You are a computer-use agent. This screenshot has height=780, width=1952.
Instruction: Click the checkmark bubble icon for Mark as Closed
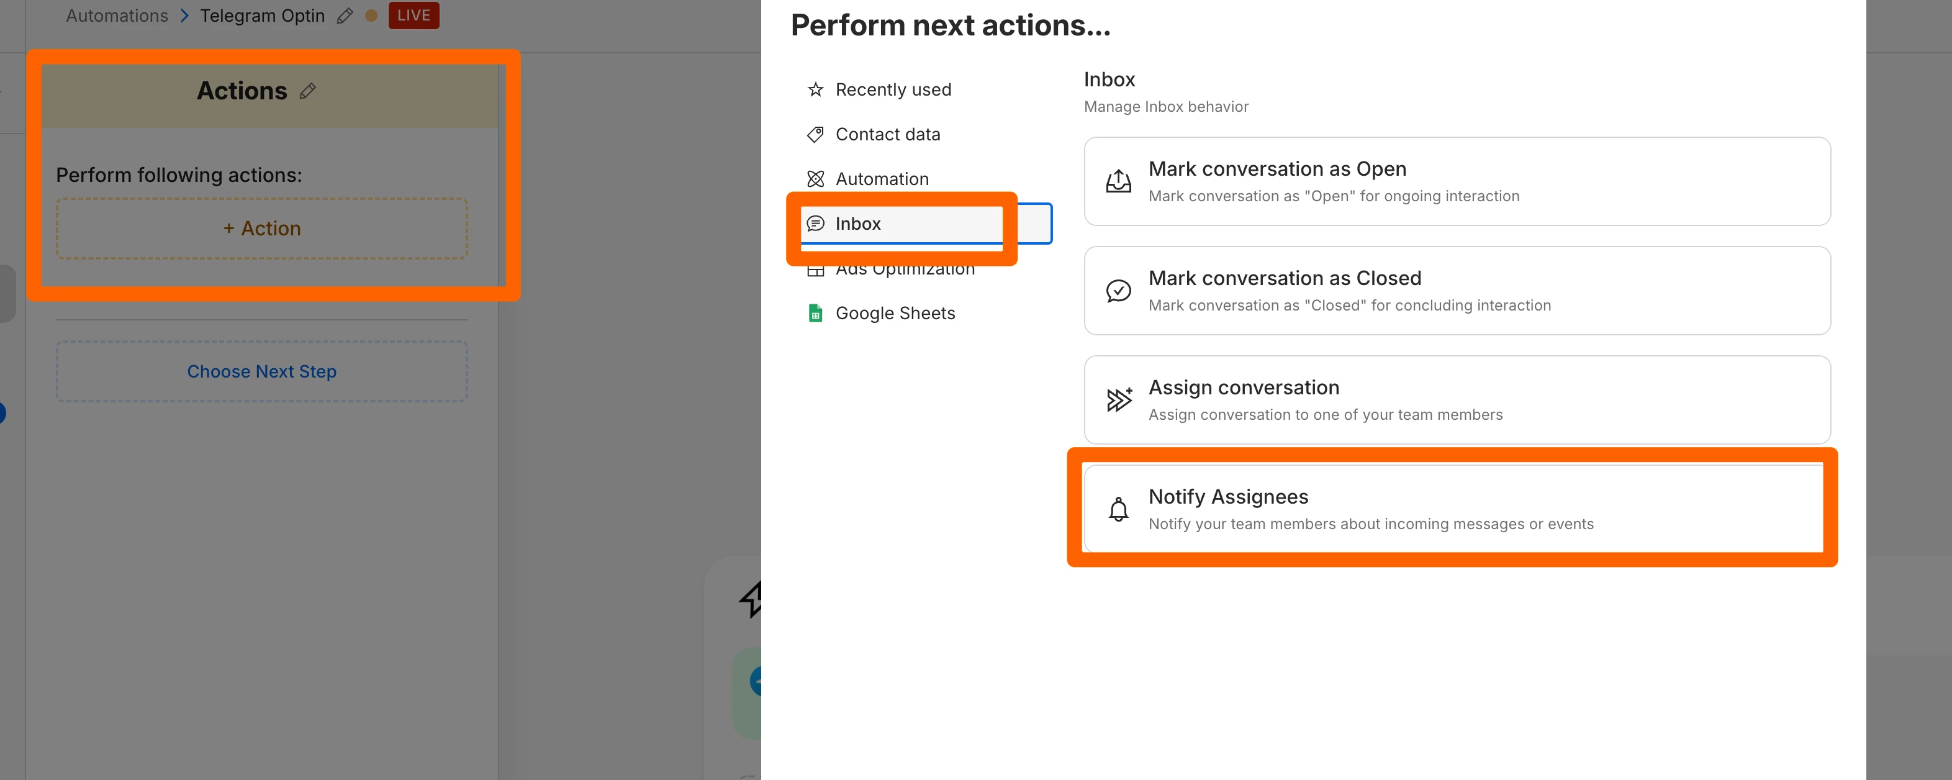tap(1118, 290)
